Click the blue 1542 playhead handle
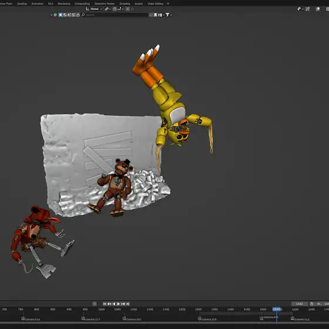The height and width of the screenshot is (329, 329). [277, 309]
